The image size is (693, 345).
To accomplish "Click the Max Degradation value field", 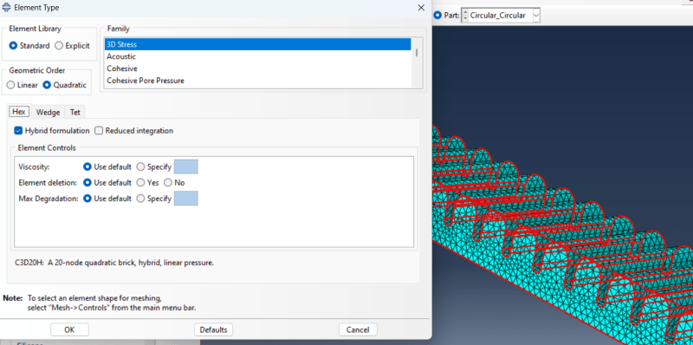I will (186, 199).
